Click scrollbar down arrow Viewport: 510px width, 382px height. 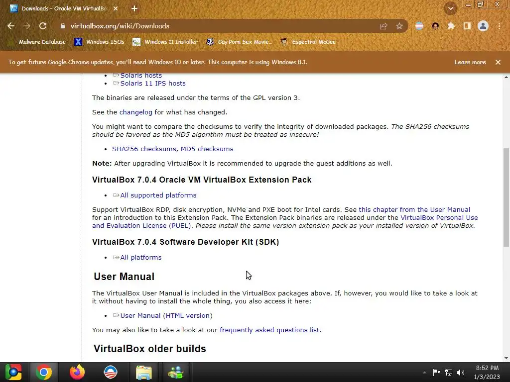click(x=506, y=358)
